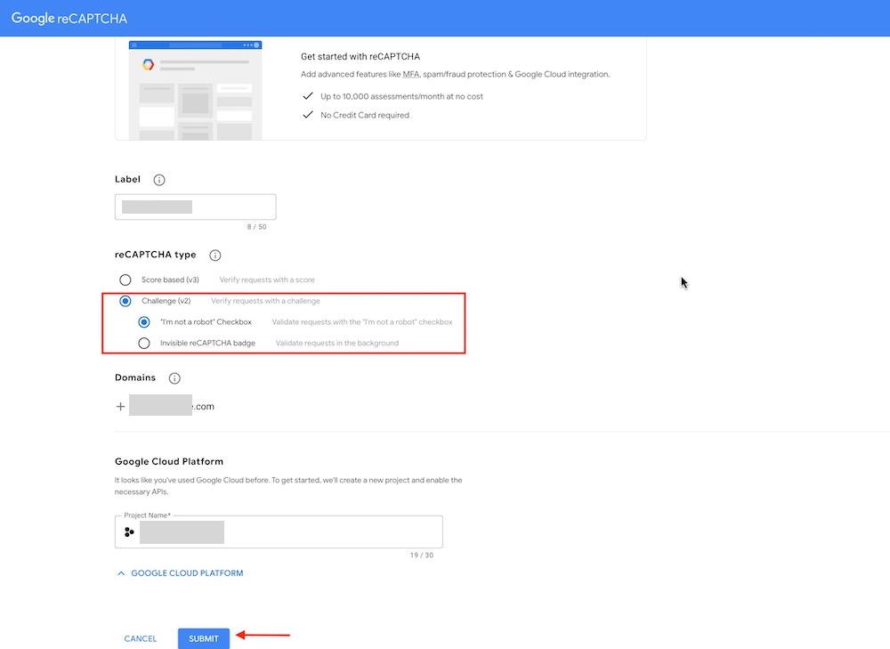This screenshot has width=890, height=649.
Task: Choose "I'm not a robot" Checkbox option
Action: click(144, 322)
